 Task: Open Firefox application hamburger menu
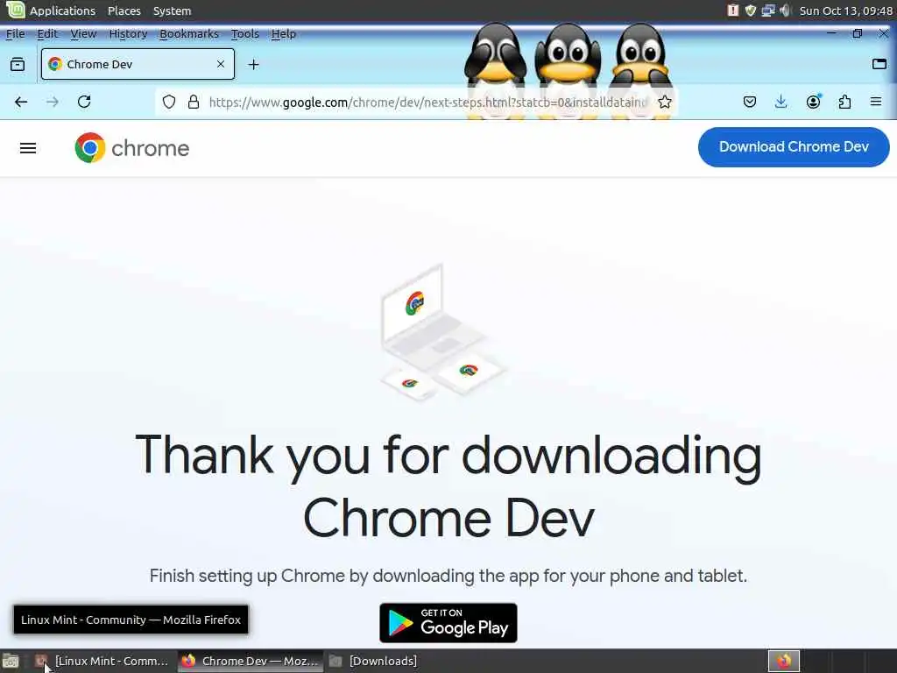[876, 102]
